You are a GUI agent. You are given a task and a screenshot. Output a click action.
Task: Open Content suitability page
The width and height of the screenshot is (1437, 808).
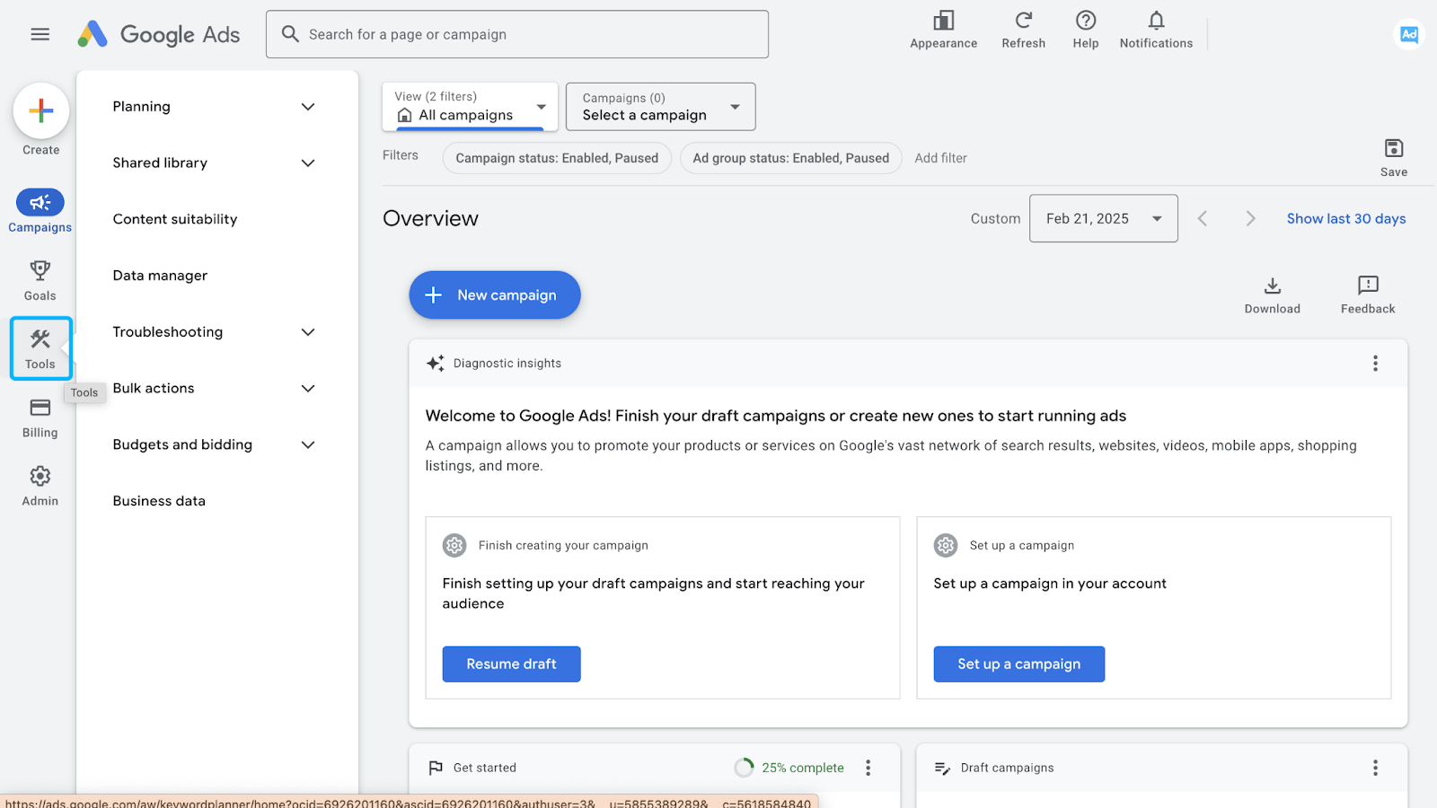point(175,220)
